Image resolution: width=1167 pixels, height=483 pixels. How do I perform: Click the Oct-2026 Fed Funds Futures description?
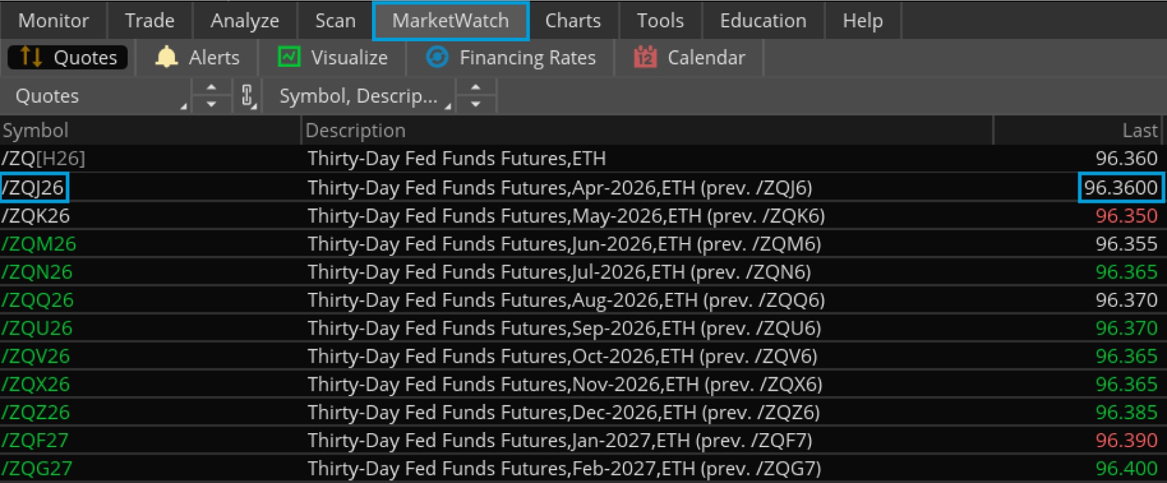pos(563,356)
